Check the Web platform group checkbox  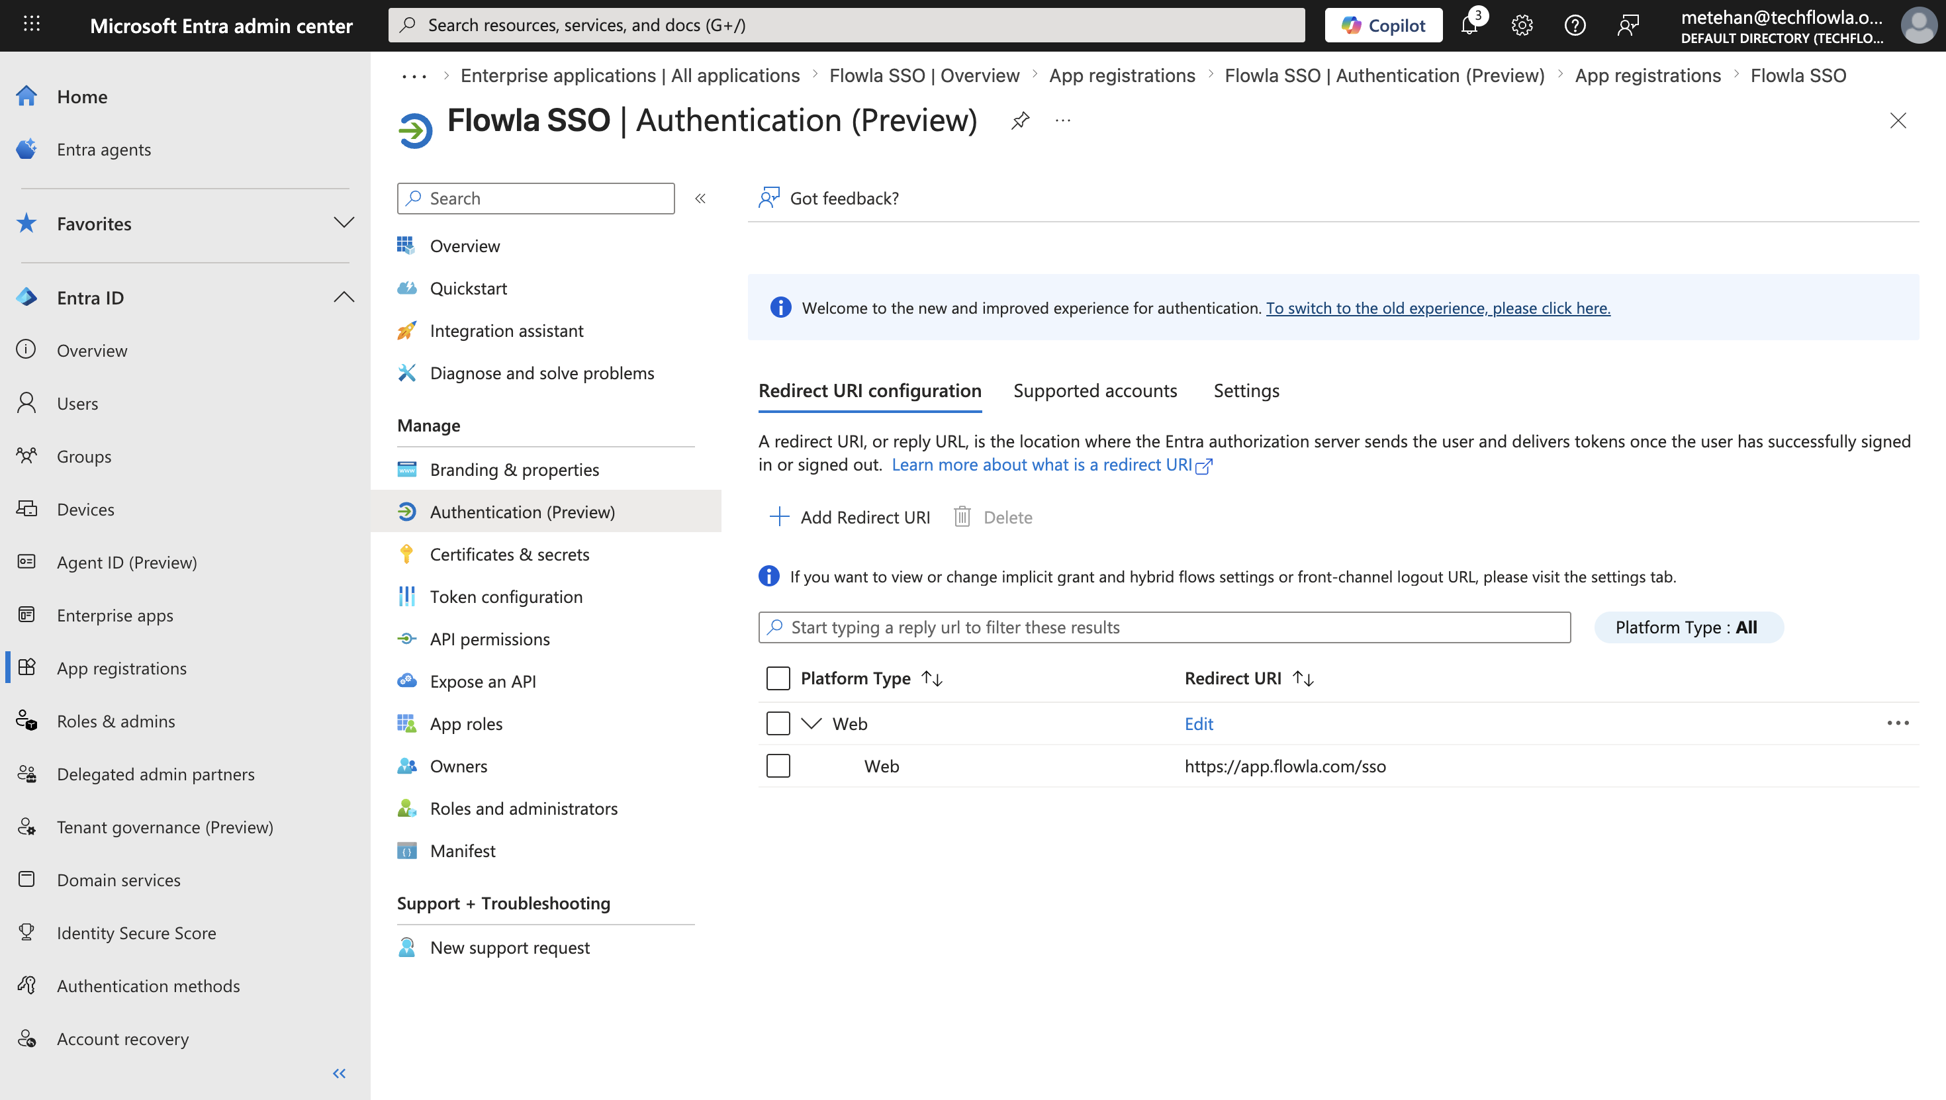pos(778,723)
